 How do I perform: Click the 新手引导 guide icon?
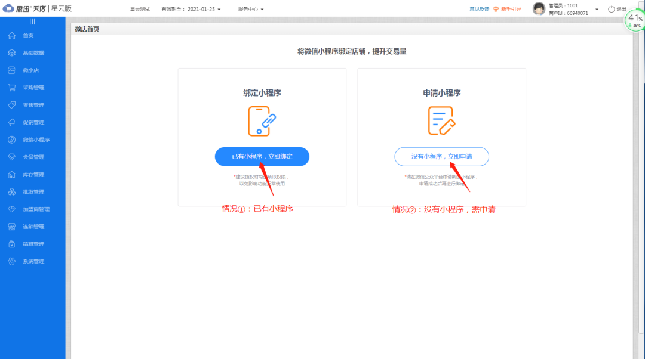pyautogui.click(x=496, y=8)
